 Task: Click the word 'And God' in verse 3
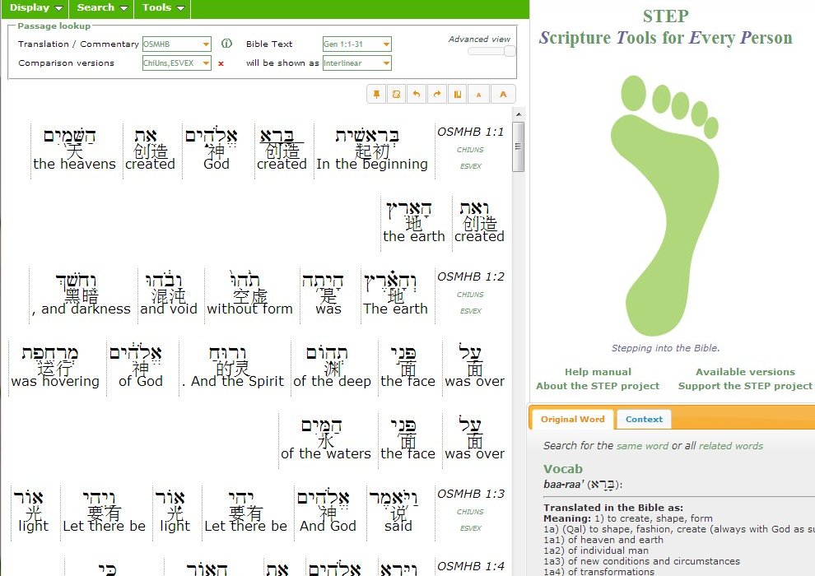[328, 526]
